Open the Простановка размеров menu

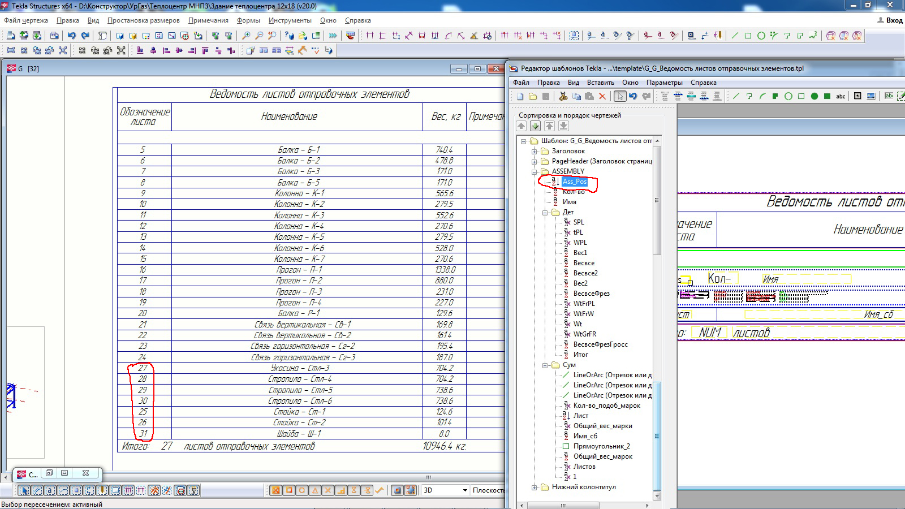pos(143,20)
